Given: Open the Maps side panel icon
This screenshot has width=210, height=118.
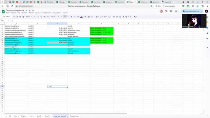Looking at the screenshot, I should click(x=207, y=39).
